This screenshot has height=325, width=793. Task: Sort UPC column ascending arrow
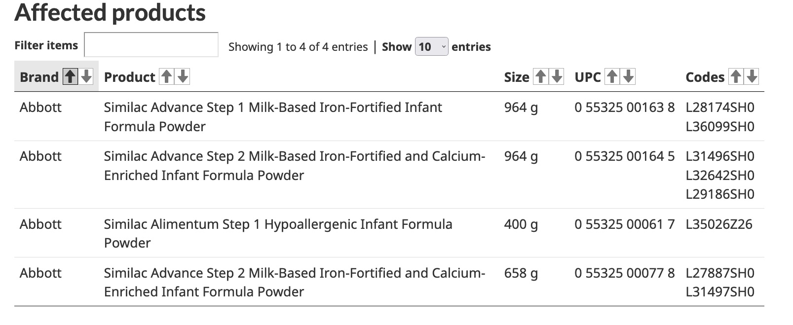pyautogui.click(x=612, y=76)
